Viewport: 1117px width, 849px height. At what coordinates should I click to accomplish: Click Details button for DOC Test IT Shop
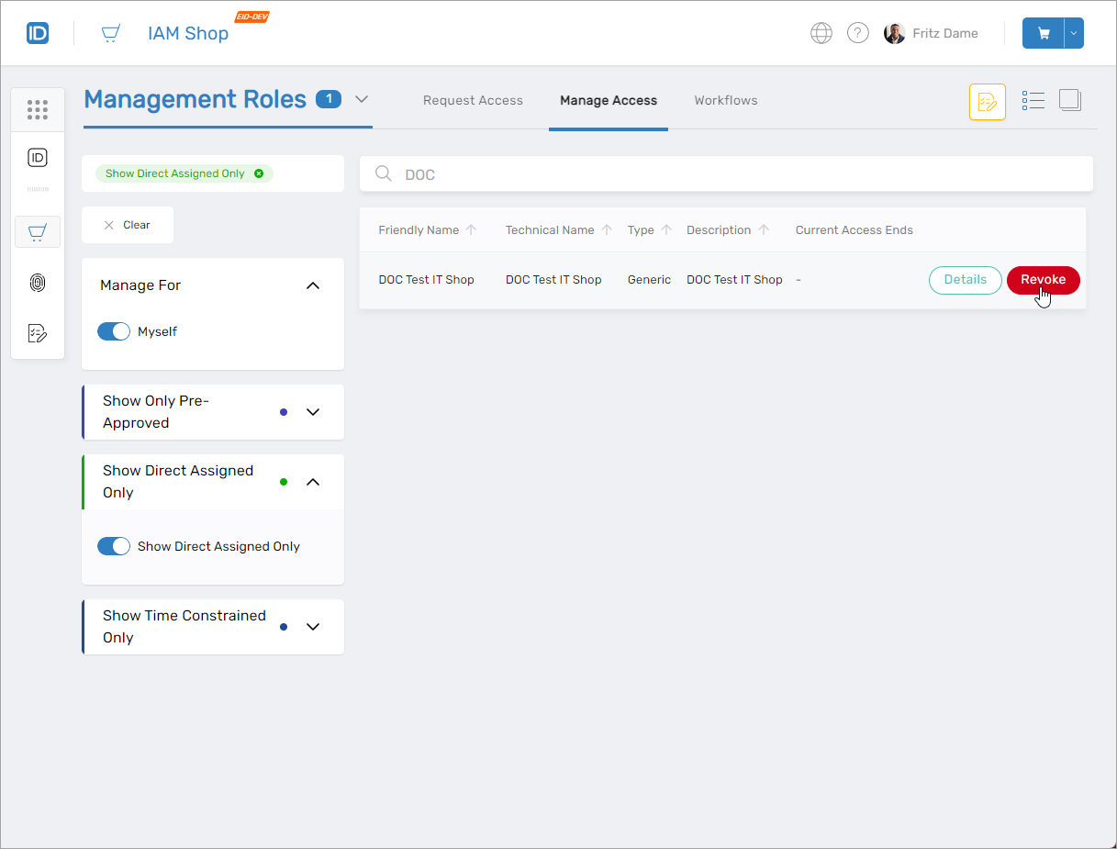(x=965, y=280)
